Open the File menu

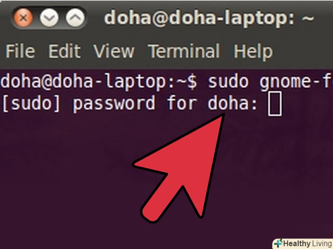coord(20,51)
